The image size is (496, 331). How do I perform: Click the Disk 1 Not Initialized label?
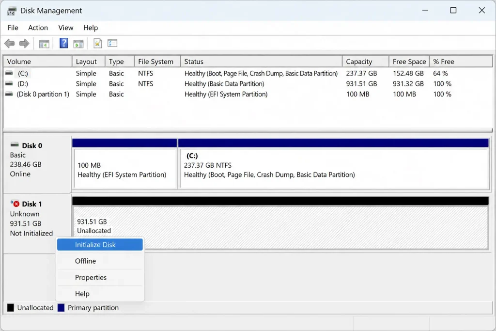tap(31, 233)
